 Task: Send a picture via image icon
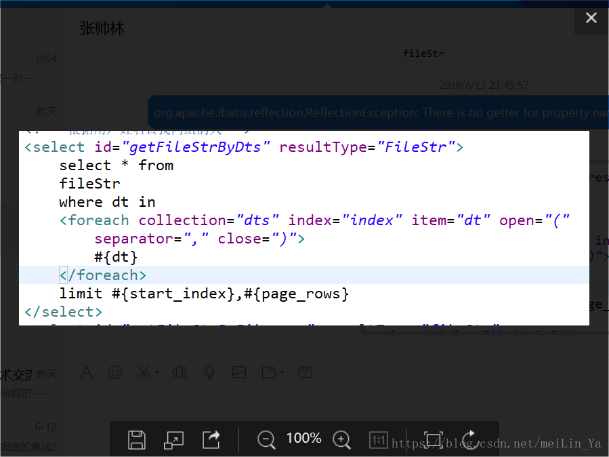pos(239,372)
